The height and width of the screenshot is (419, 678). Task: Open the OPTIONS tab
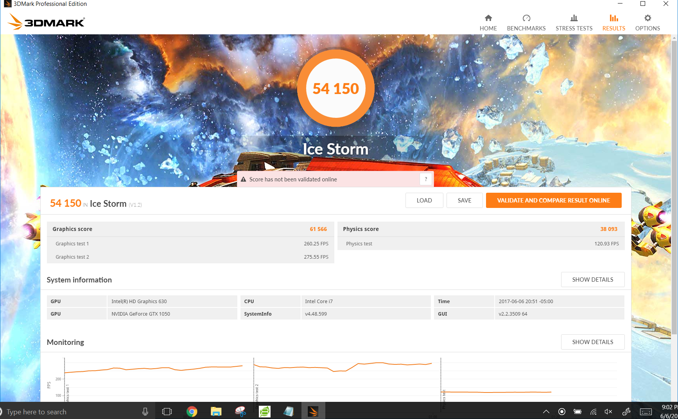point(648,23)
